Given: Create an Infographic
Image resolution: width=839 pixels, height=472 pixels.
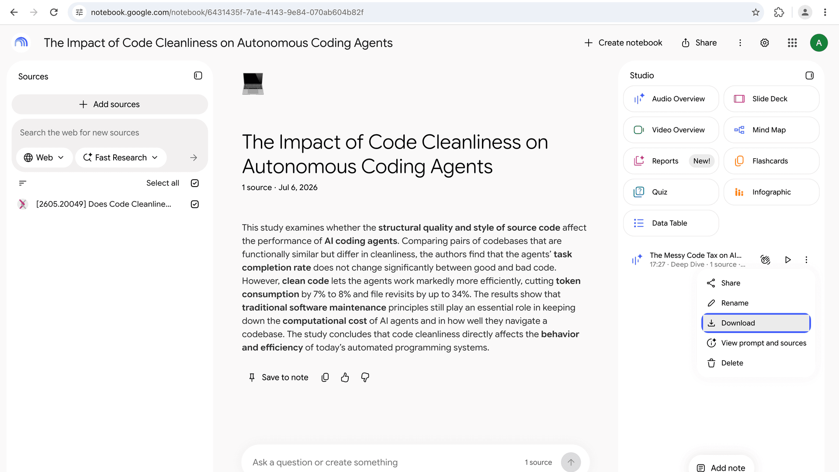Looking at the screenshot, I should point(771,192).
